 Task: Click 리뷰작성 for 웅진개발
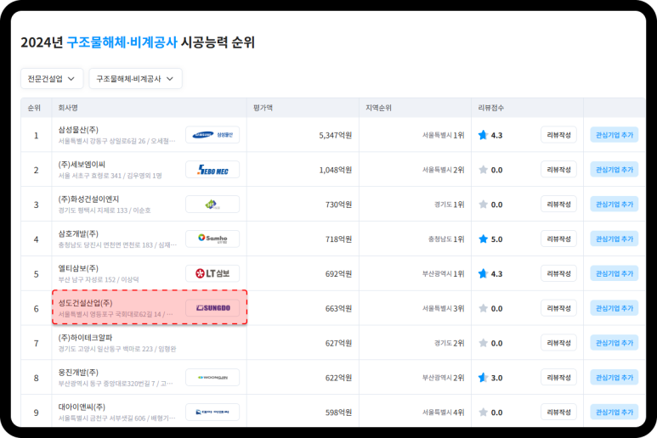pyautogui.click(x=558, y=378)
